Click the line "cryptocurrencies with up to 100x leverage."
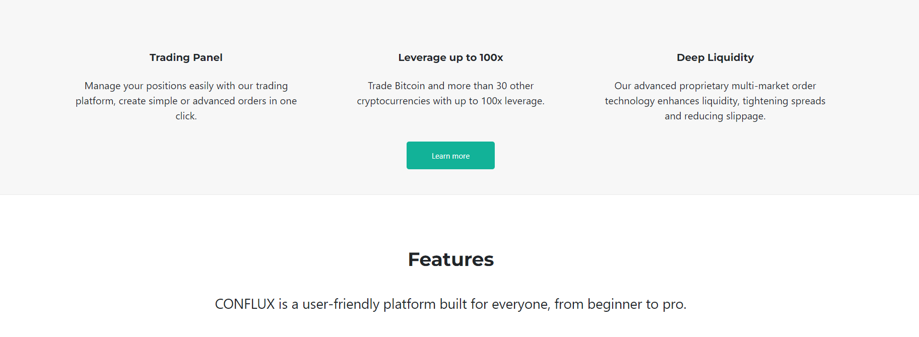The width and height of the screenshot is (919, 337). tap(450, 101)
